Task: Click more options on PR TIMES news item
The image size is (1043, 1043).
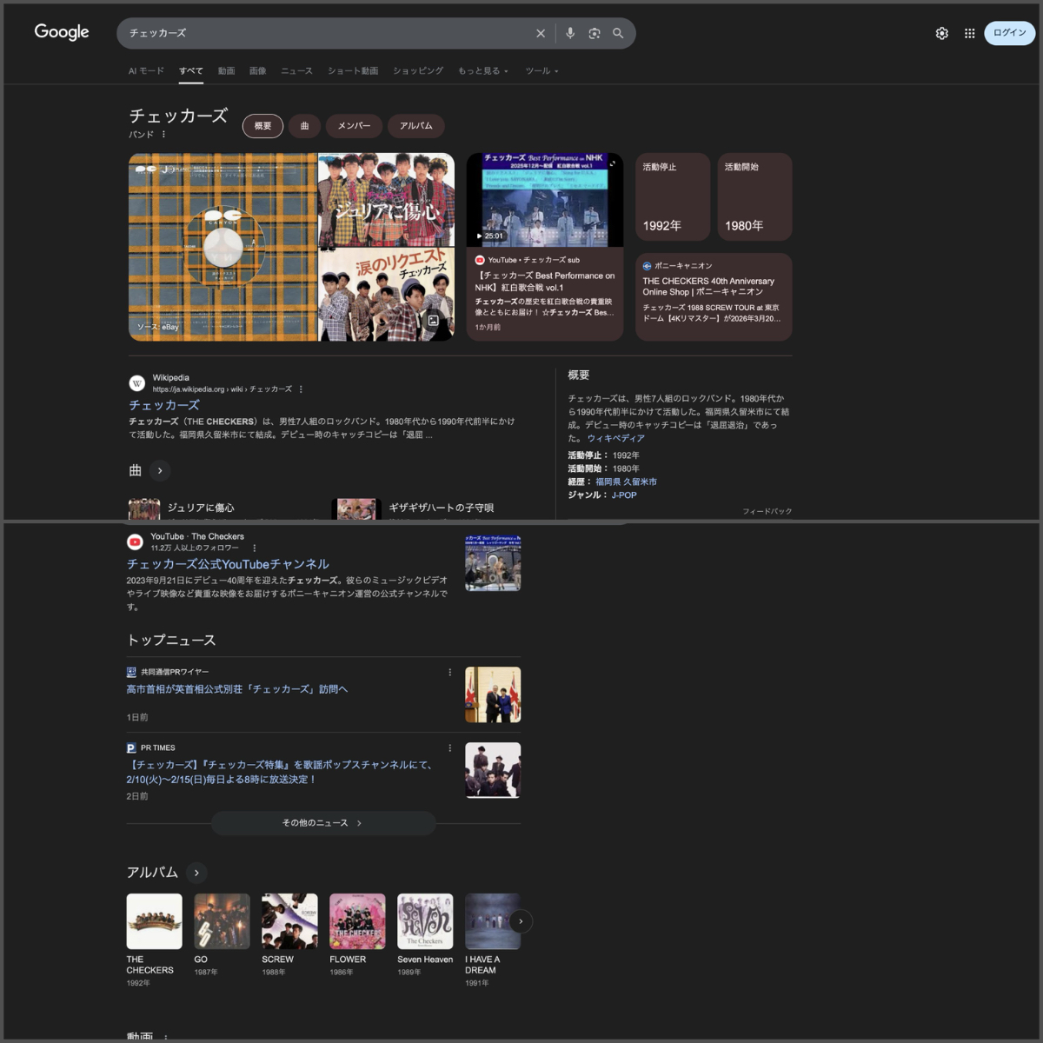Action: [x=449, y=747]
